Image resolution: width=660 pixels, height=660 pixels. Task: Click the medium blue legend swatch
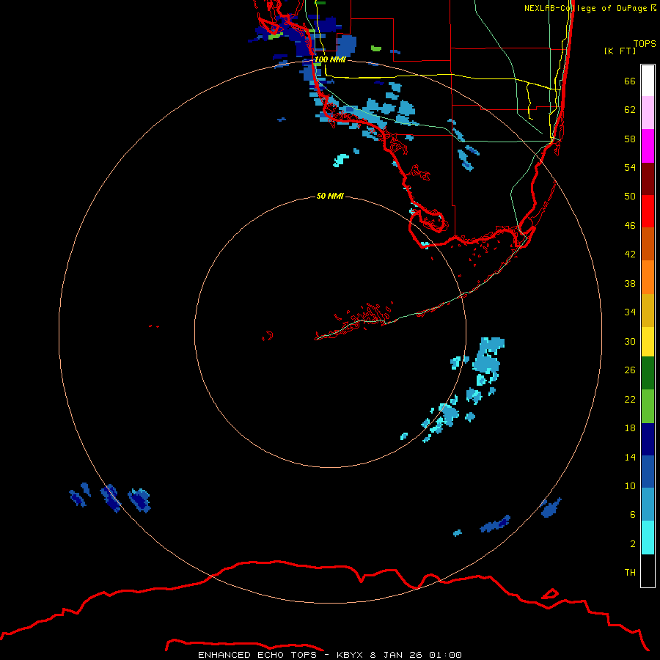click(648, 472)
